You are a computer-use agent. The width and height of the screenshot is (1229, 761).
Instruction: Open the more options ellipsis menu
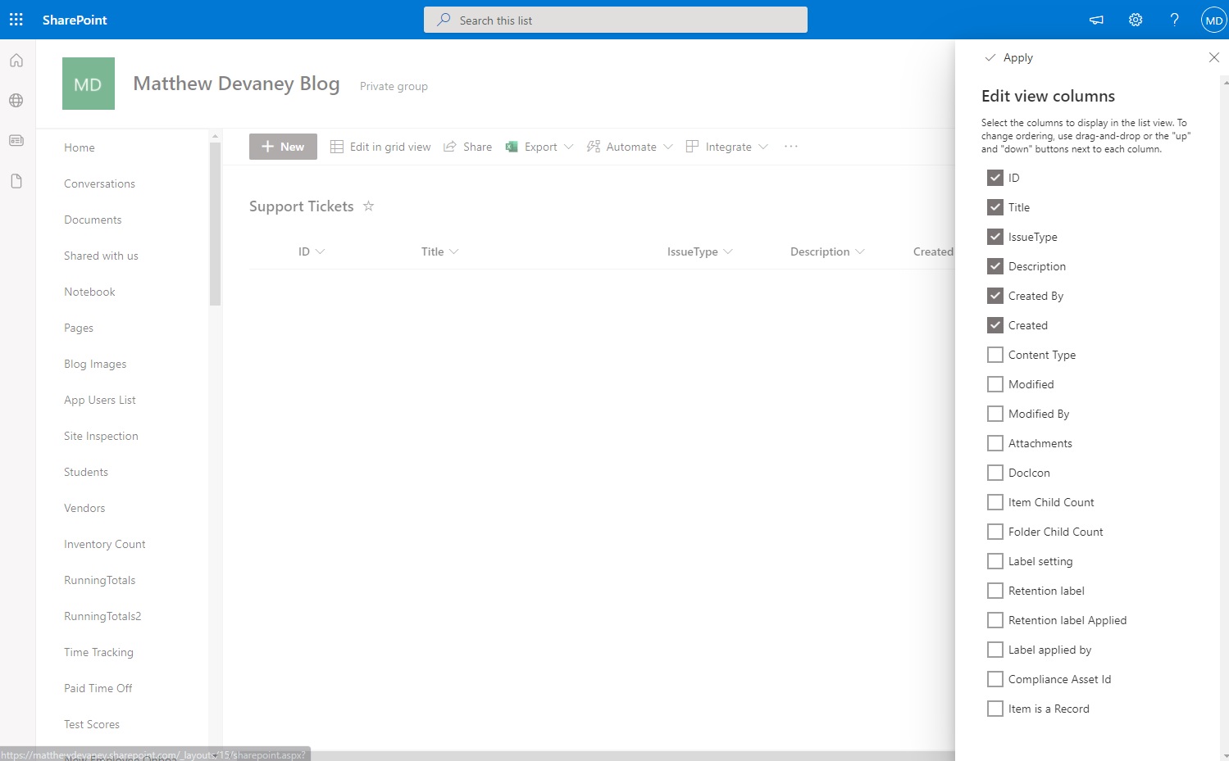[790, 146]
